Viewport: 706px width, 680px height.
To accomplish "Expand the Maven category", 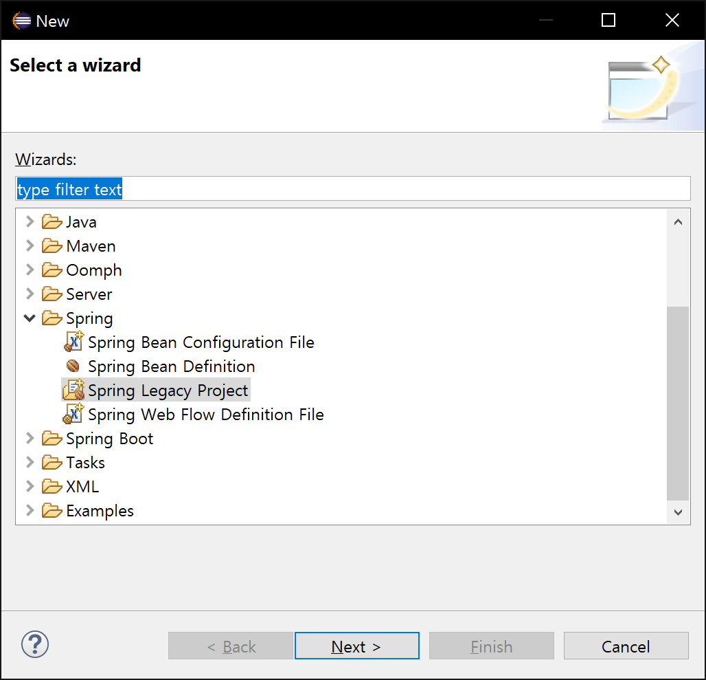I will pyautogui.click(x=30, y=246).
